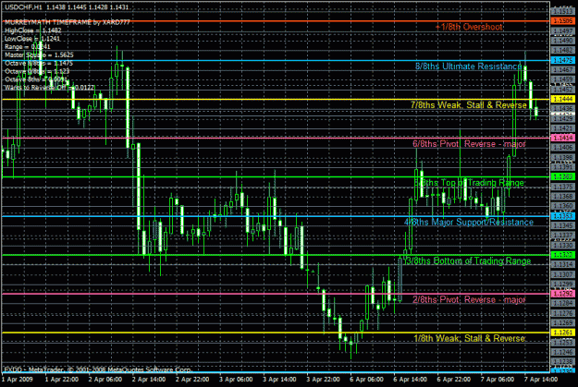578x387 pixels.
Task: Select the 3 Apr 14:00 time label
Action: click(279, 380)
